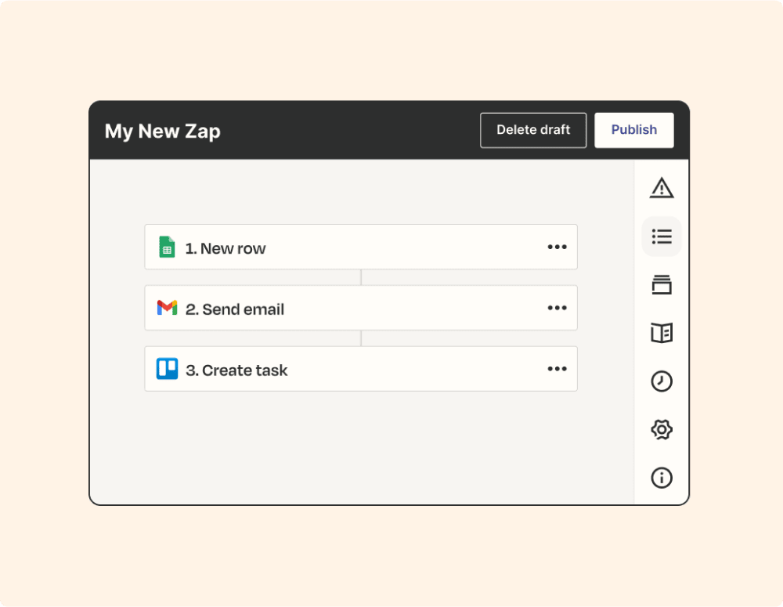Click the Delete draft button
783x607 pixels.
coord(533,130)
